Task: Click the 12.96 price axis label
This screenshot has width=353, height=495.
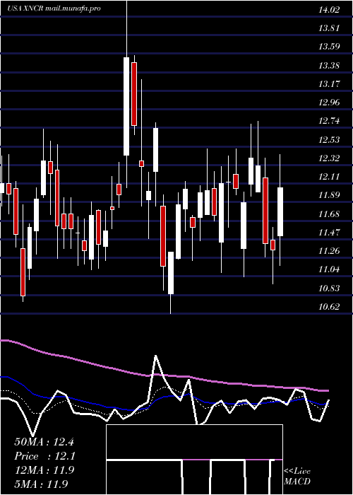Action: tap(329, 103)
